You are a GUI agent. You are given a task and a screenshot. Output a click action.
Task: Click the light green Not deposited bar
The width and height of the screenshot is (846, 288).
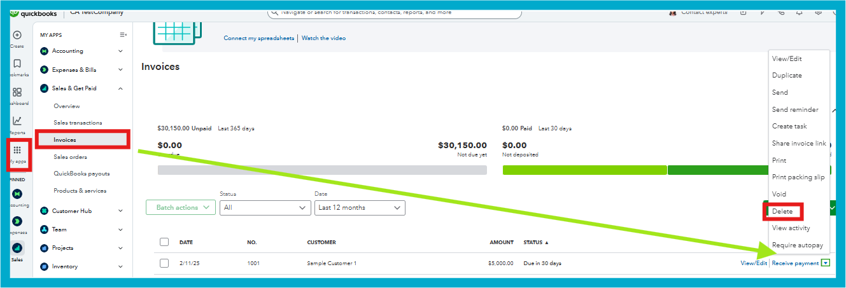point(584,170)
